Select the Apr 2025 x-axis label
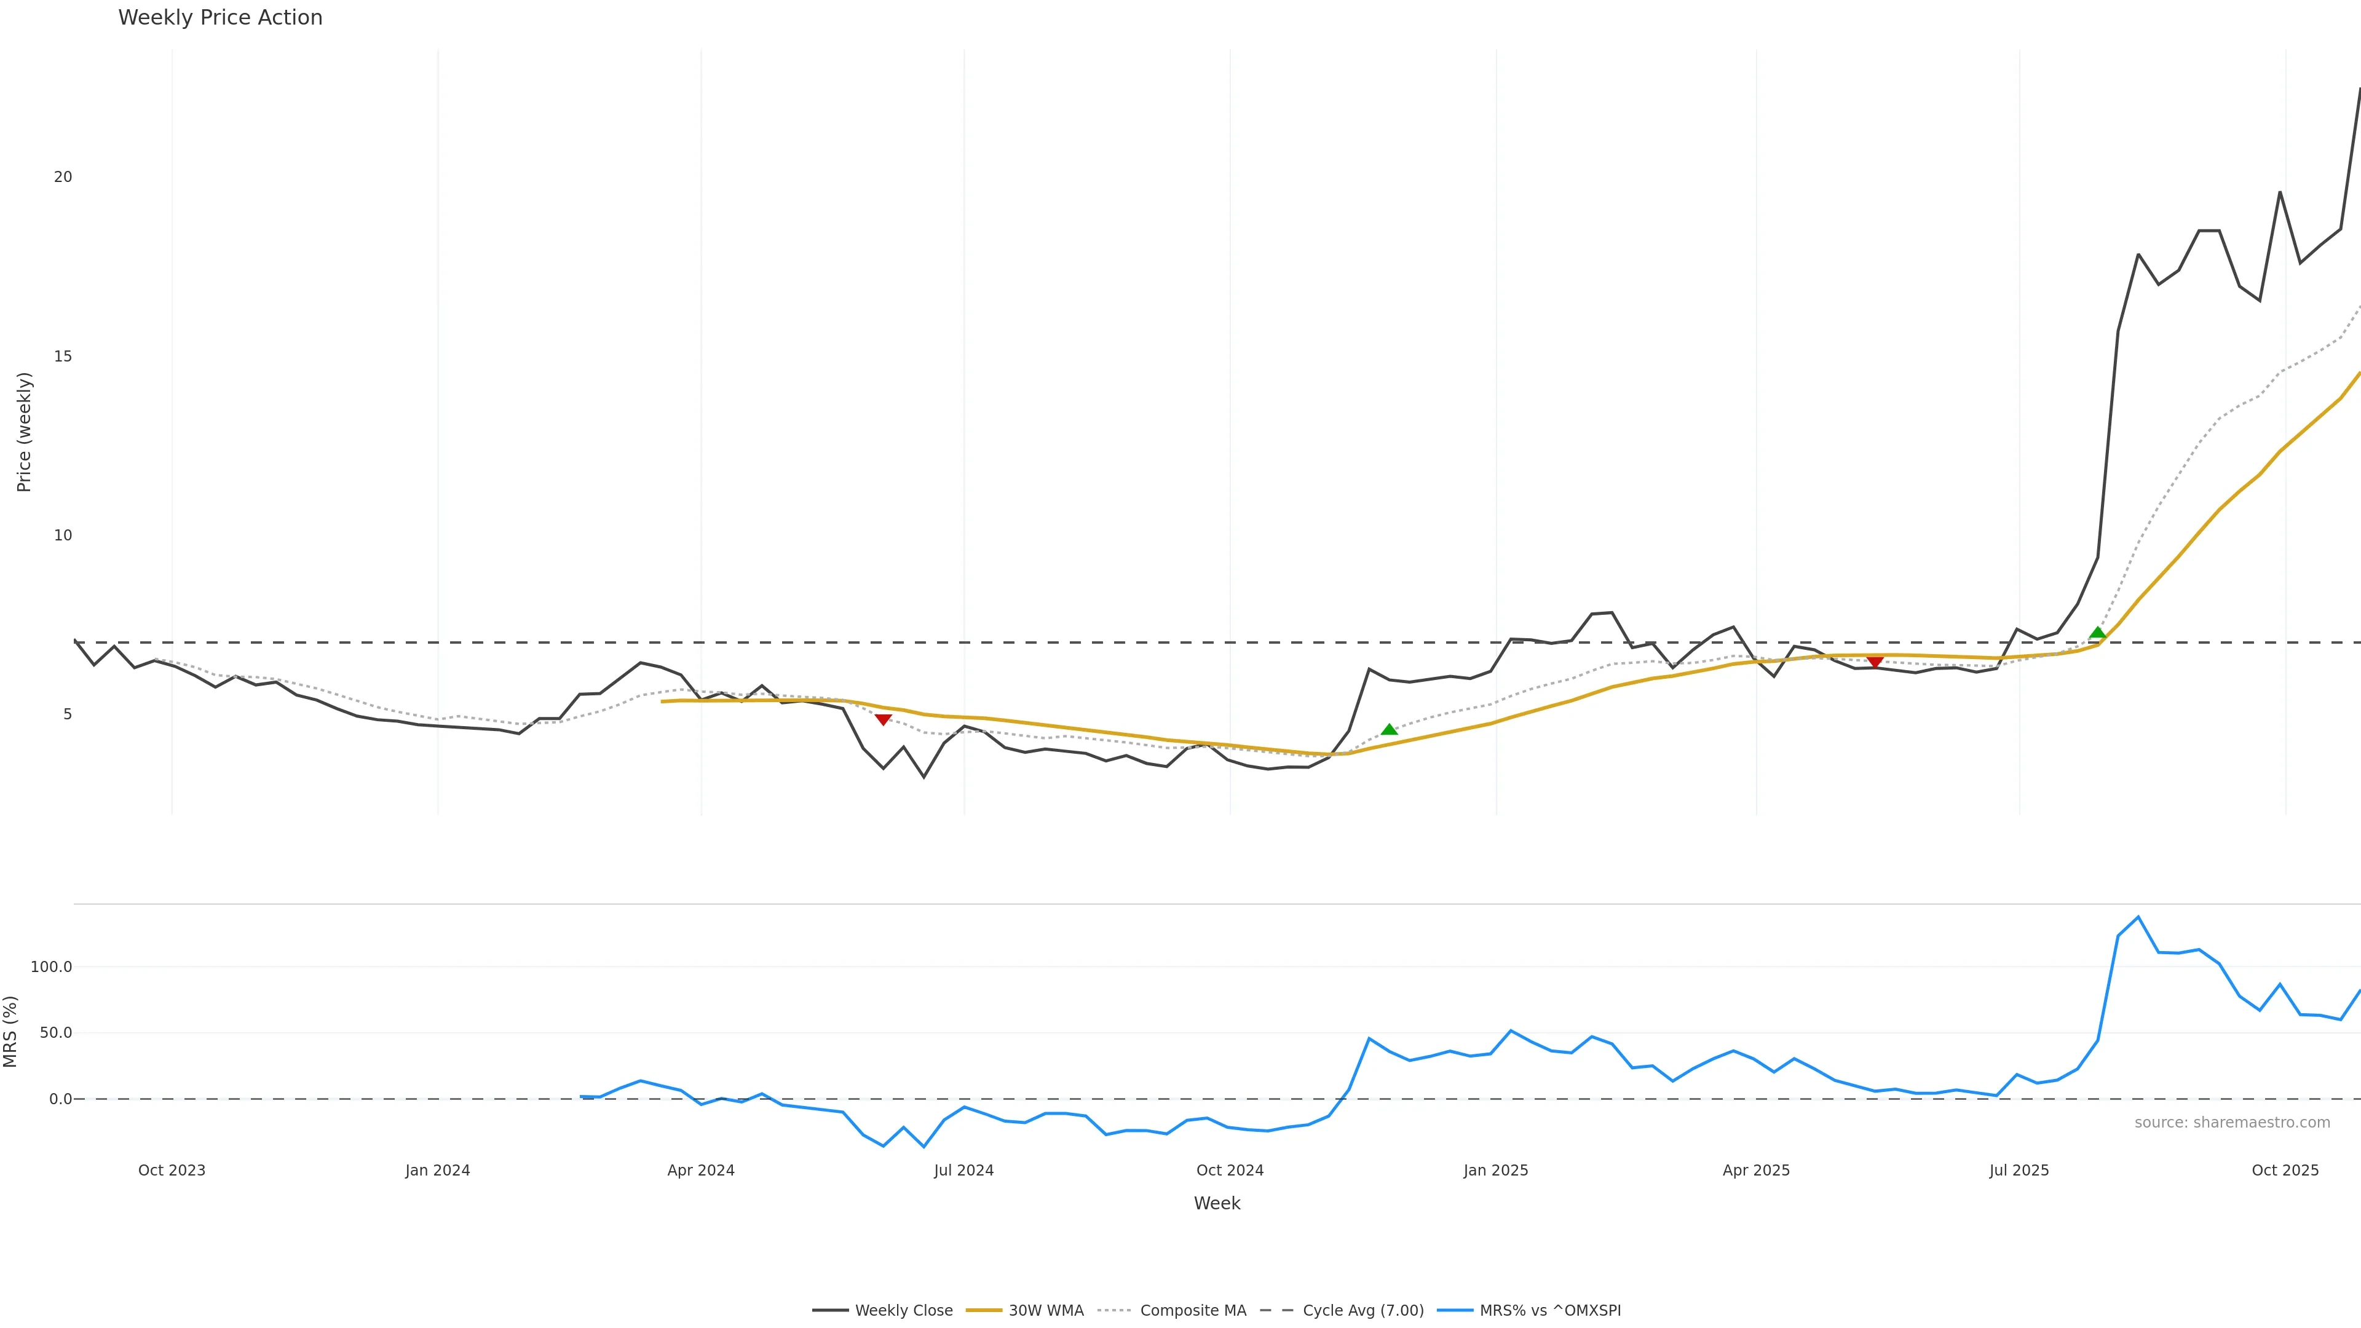Screen dimensions: 2361x1328 [1756, 1171]
